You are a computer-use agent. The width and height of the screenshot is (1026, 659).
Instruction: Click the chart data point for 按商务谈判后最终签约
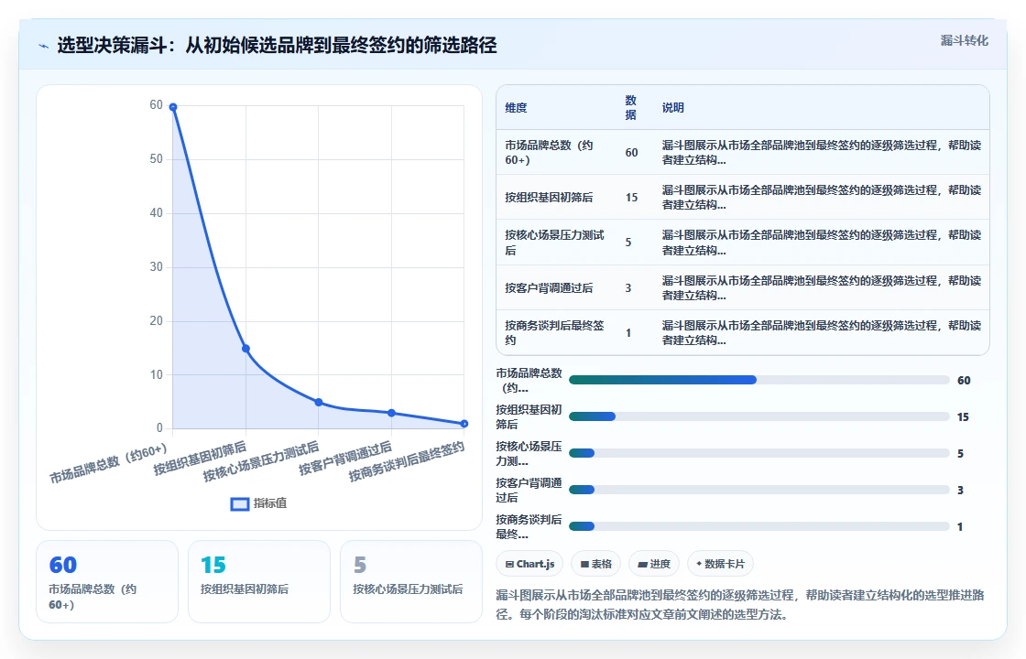click(x=464, y=424)
